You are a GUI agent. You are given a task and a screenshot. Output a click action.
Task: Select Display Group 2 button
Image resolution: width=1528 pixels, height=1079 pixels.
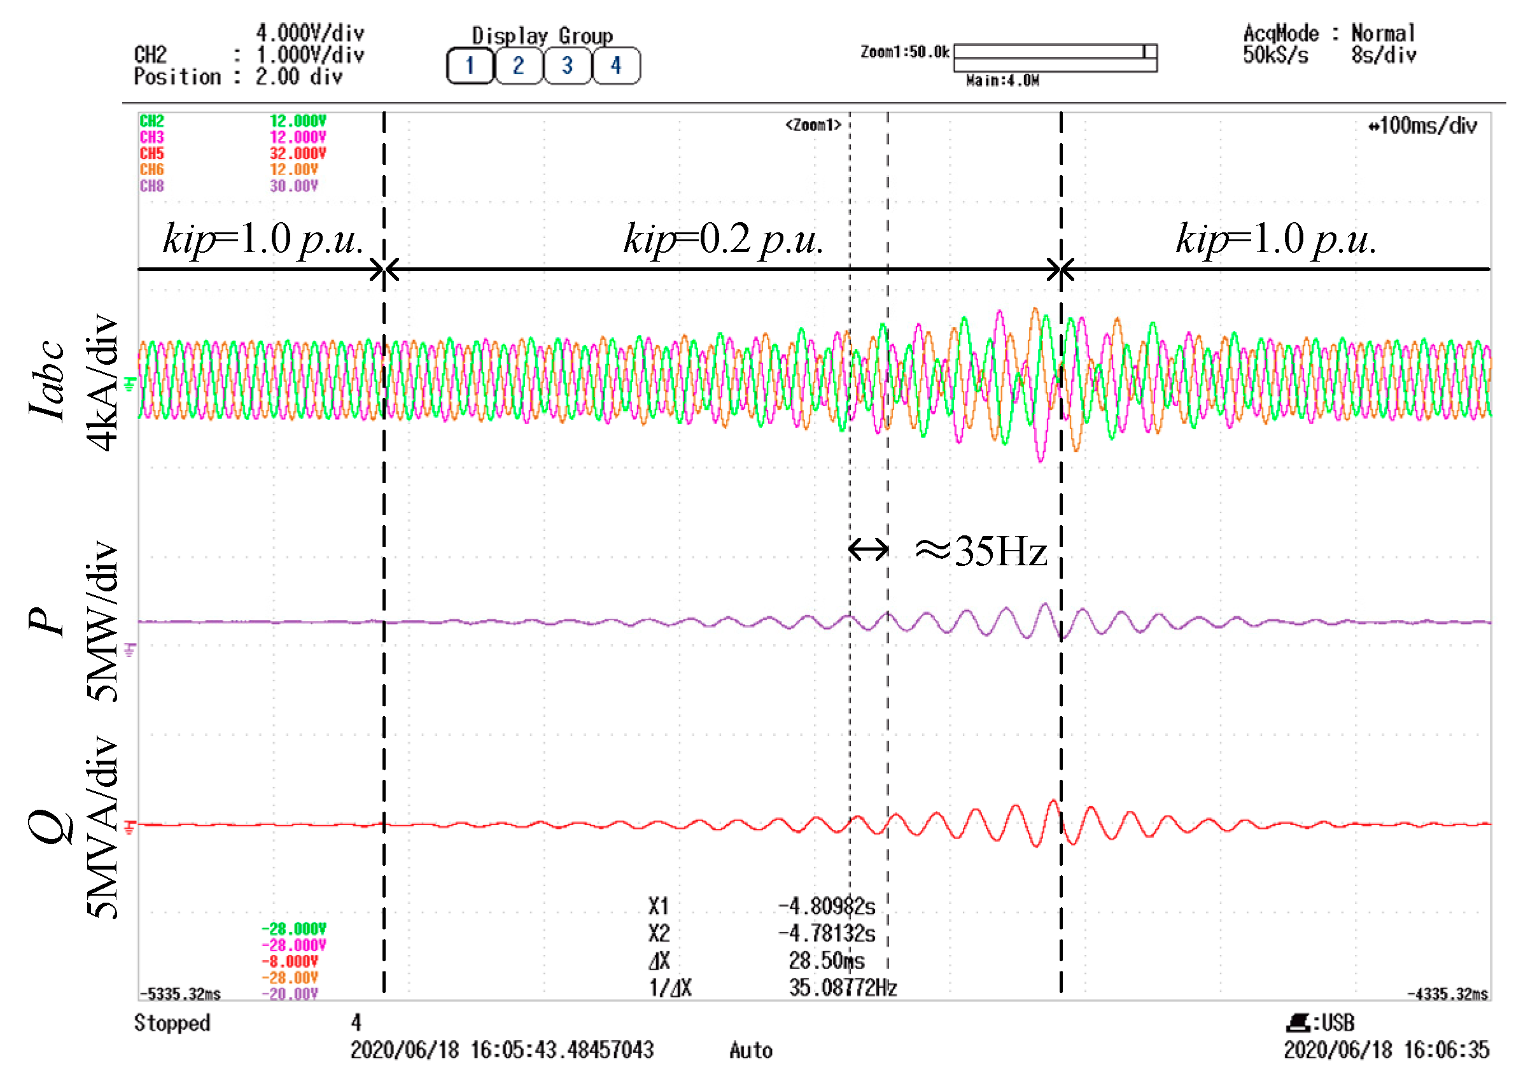click(x=519, y=65)
